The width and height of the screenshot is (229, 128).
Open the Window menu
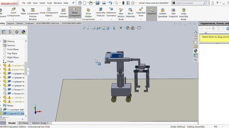pos(58,3)
